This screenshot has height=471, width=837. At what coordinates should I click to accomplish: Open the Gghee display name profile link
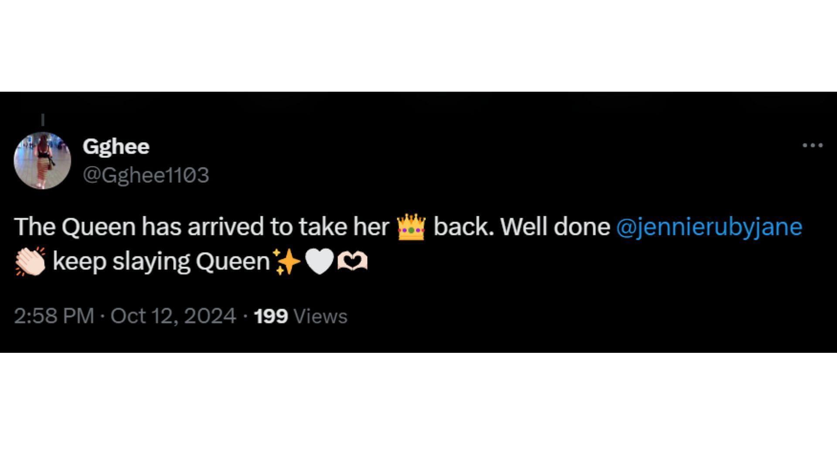pyautogui.click(x=116, y=147)
